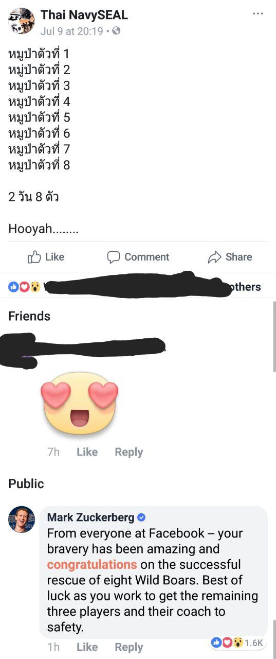
Task: Click the verified badge next to Mark Zuckerberg
Action: pyautogui.click(x=142, y=517)
